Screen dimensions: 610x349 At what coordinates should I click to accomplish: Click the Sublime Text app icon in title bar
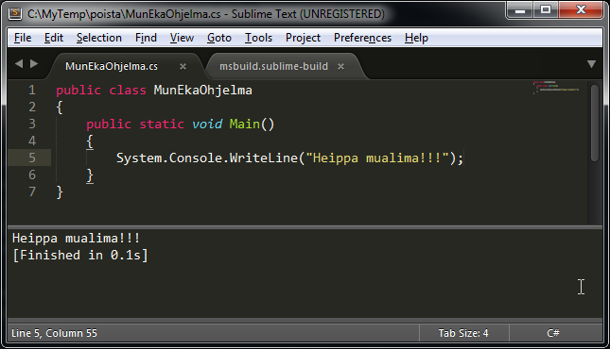tap(15, 13)
